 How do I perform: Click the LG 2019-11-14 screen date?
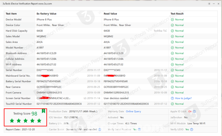tap(92, 98)
